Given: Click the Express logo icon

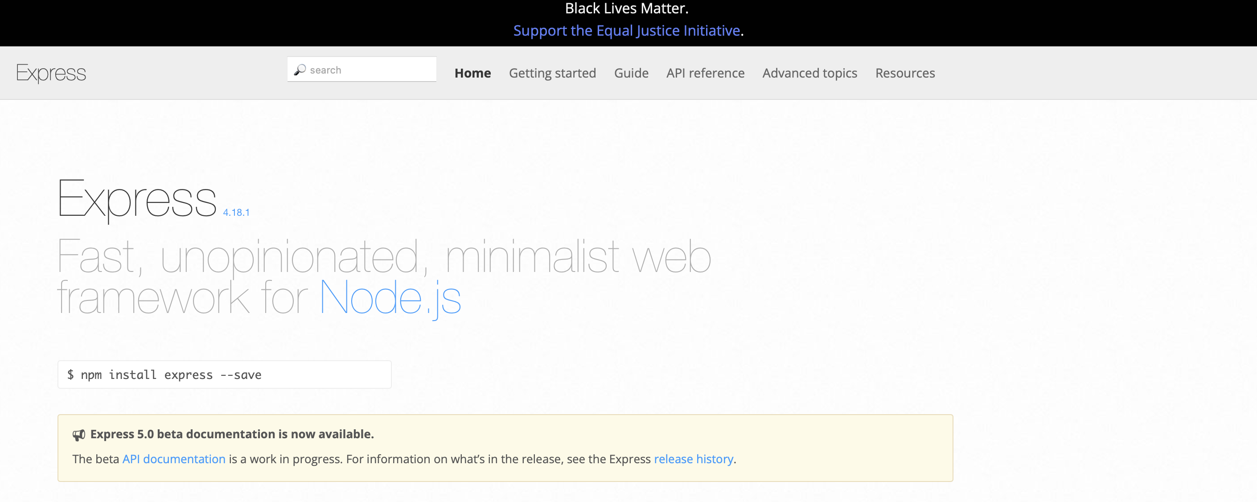Looking at the screenshot, I should (x=50, y=72).
